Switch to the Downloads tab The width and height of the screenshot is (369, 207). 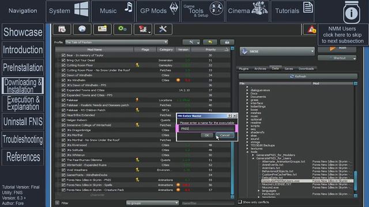[x=306, y=68]
